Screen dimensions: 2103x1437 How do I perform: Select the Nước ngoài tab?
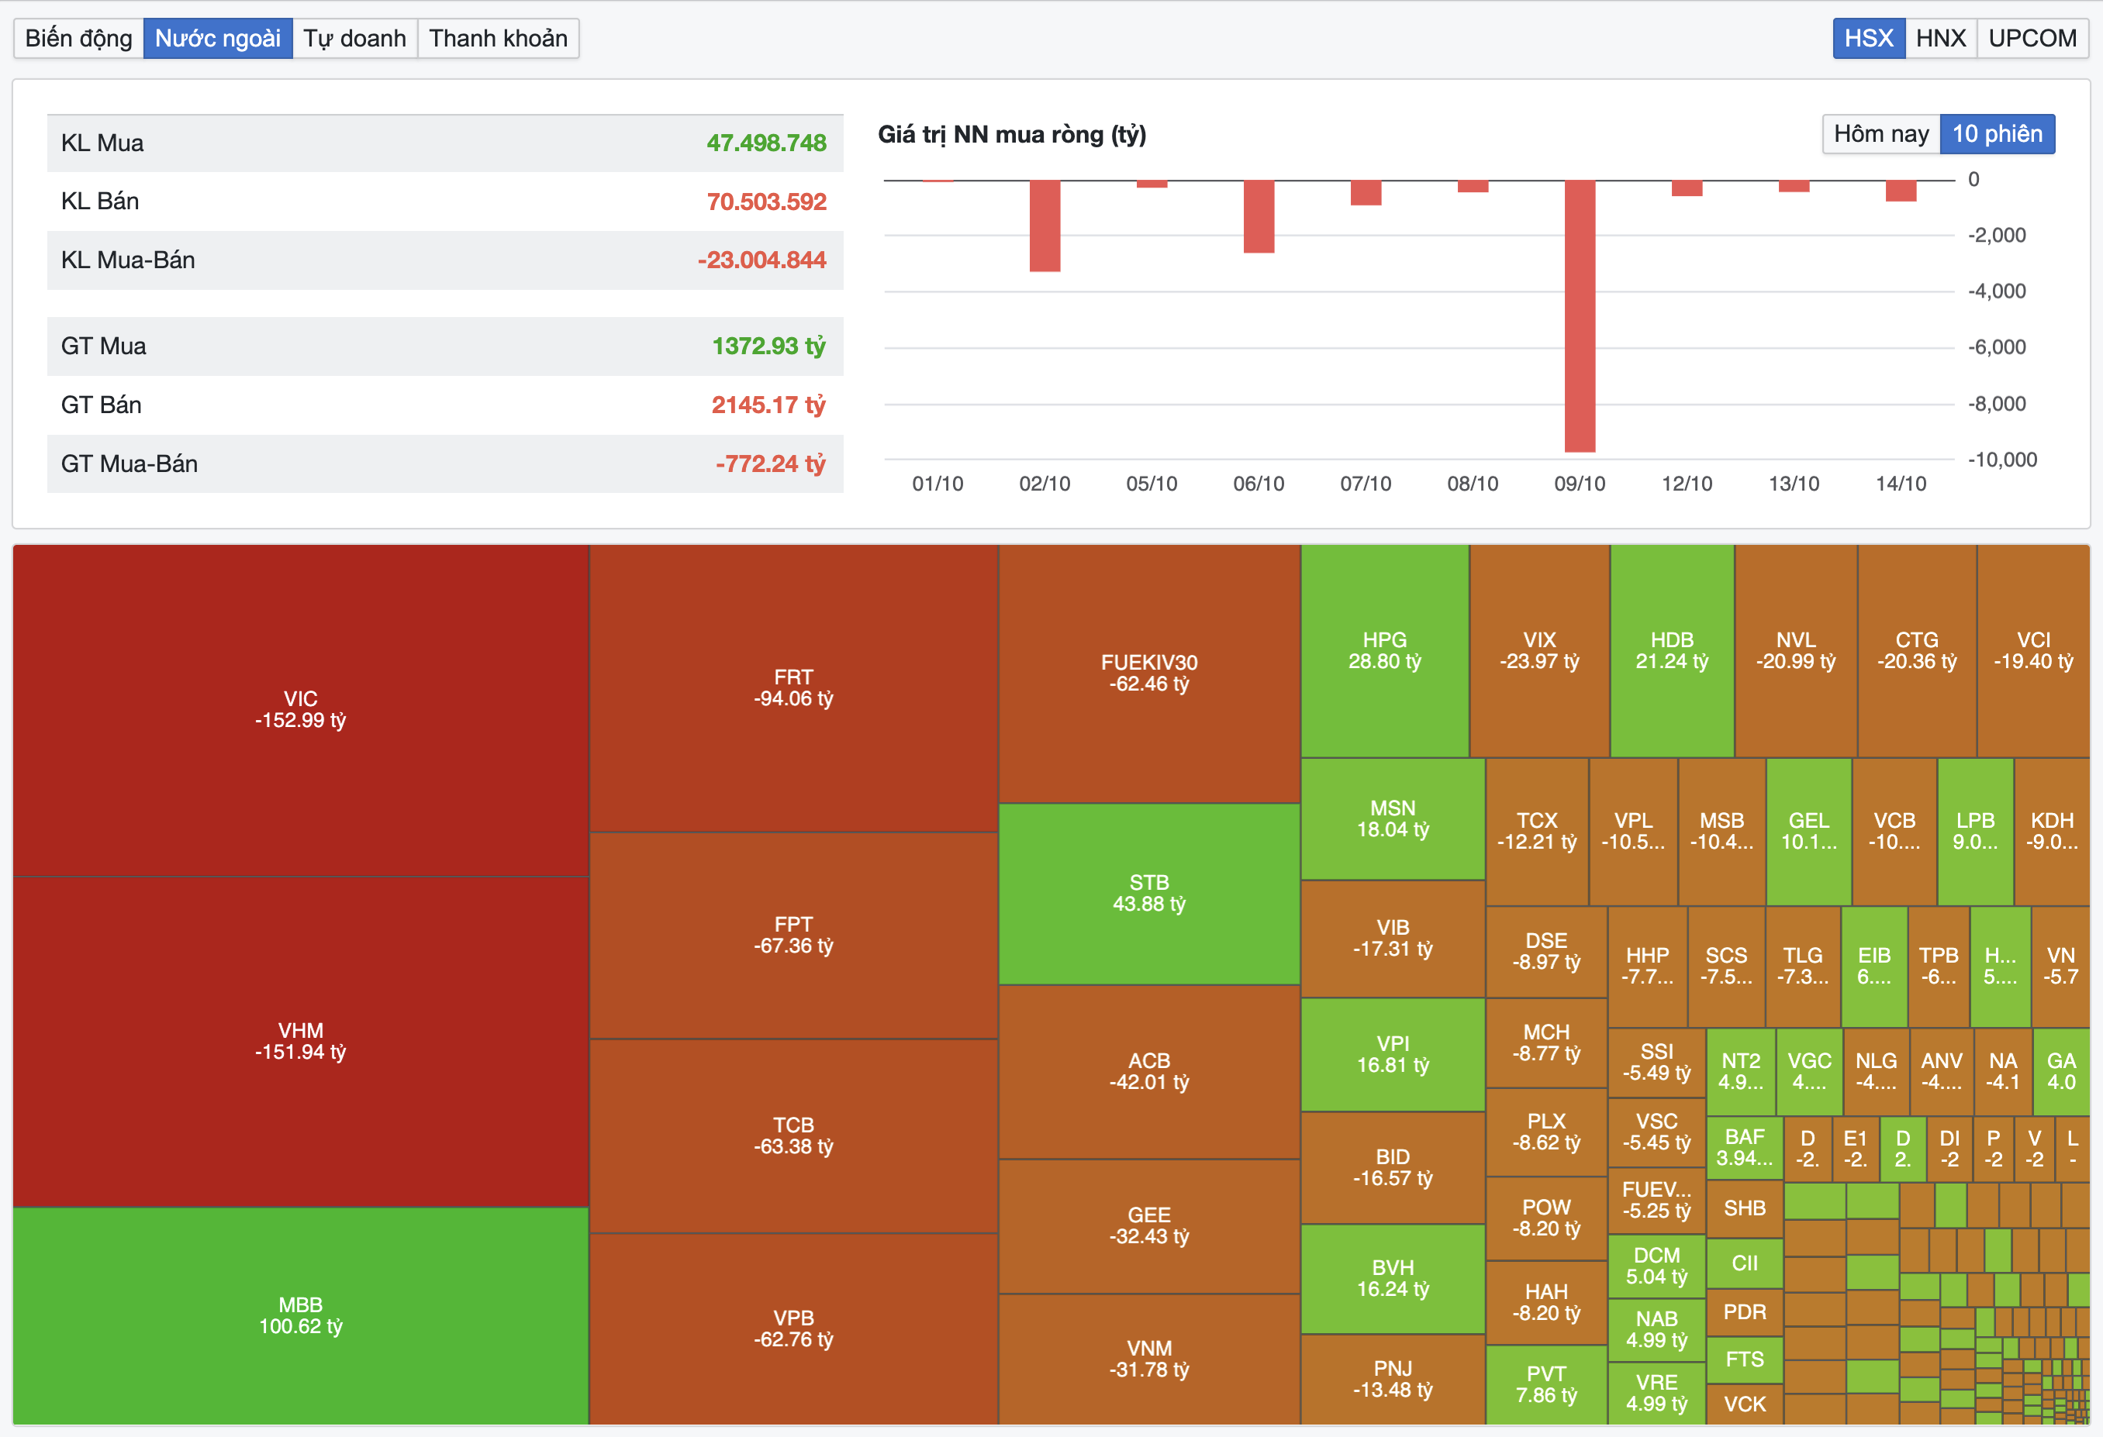218,38
